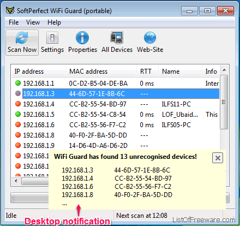Minimize the WiFi Guard window
Screen dimensions: 240x226
pyautogui.click(x=189, y=11)
